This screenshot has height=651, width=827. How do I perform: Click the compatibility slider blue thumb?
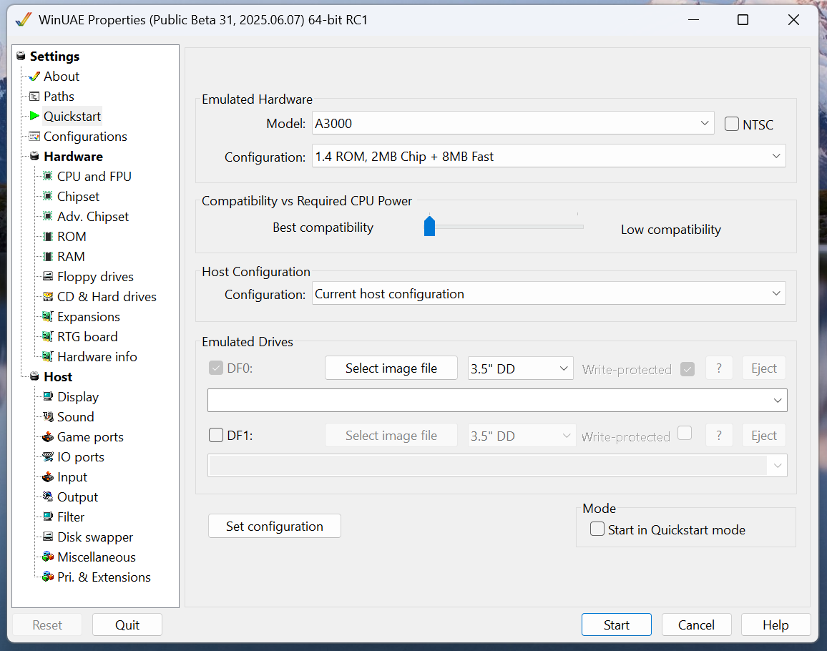[429, 225]
